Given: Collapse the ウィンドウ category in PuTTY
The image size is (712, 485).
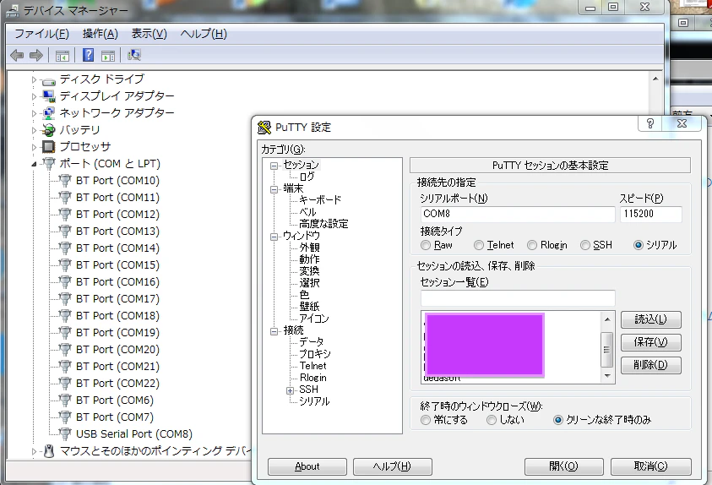Looking at the screenshot, I should pos(274,237).
